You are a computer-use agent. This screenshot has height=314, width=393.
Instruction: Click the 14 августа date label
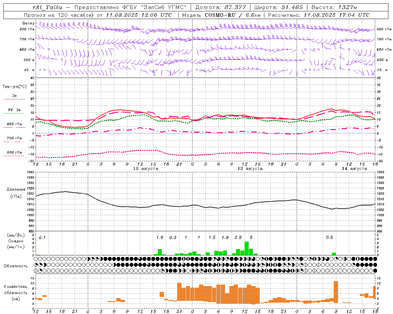354,169
